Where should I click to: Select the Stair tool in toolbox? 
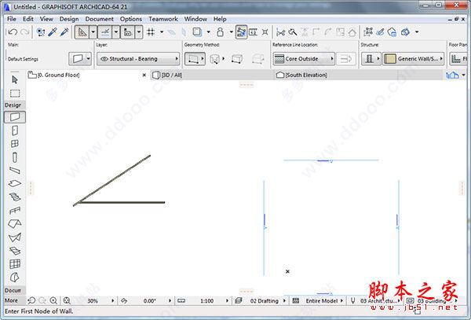[x=15, y=197]
